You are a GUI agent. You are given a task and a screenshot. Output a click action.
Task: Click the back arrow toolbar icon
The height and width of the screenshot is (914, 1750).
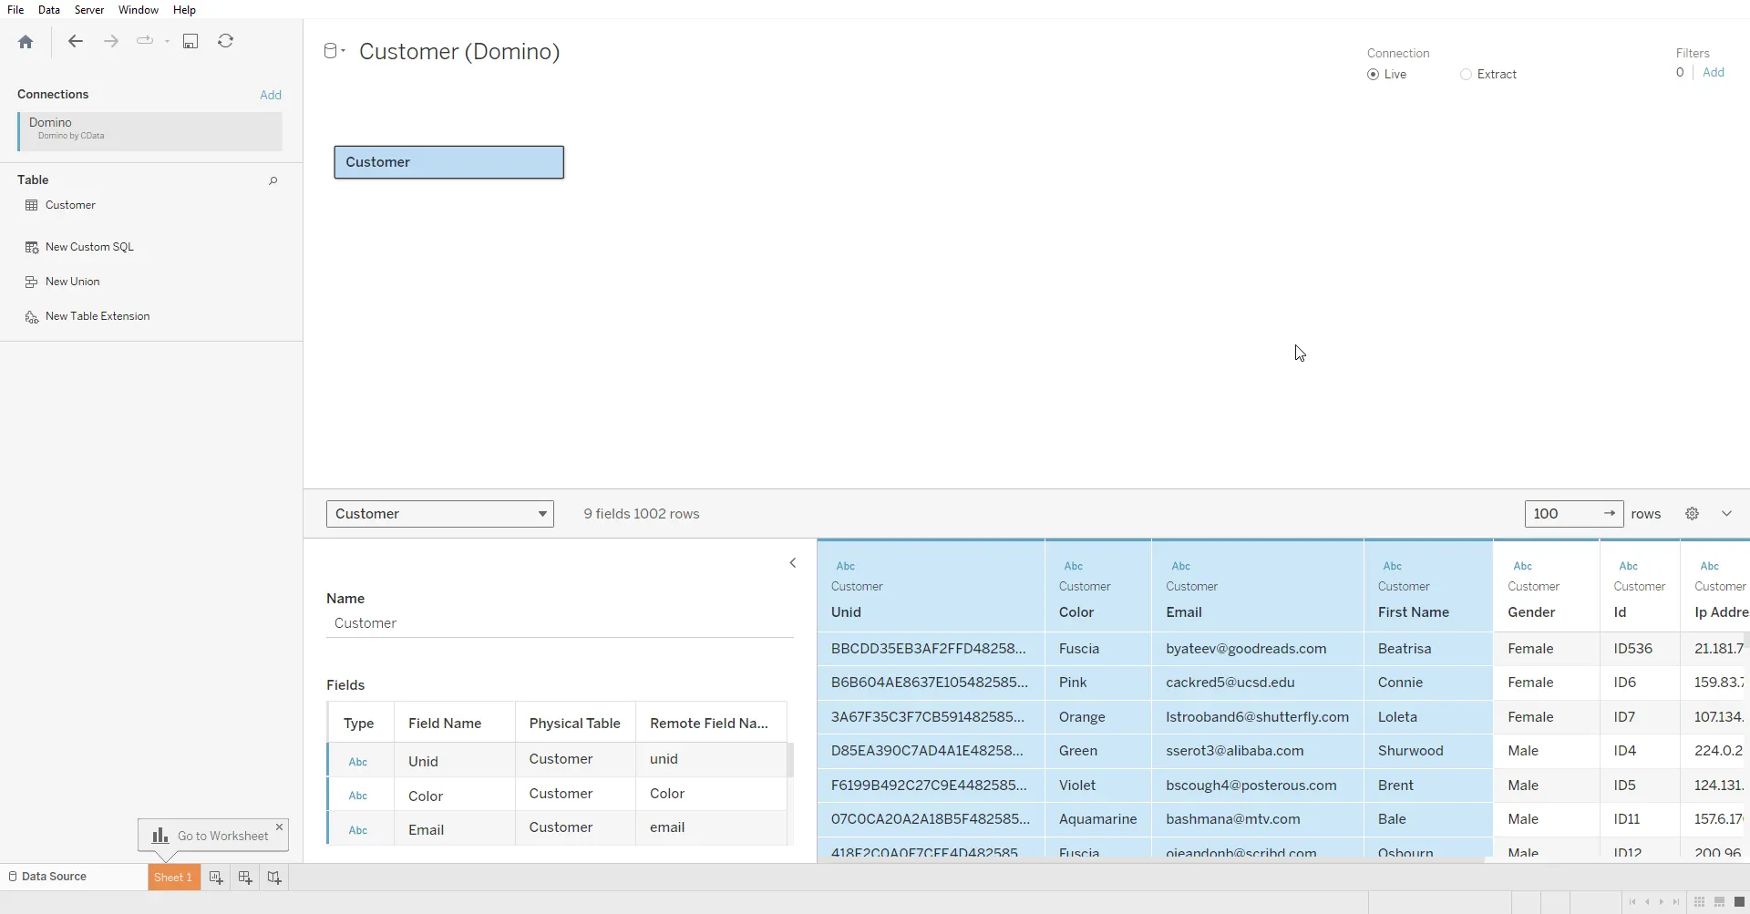(x=76, y=41)
